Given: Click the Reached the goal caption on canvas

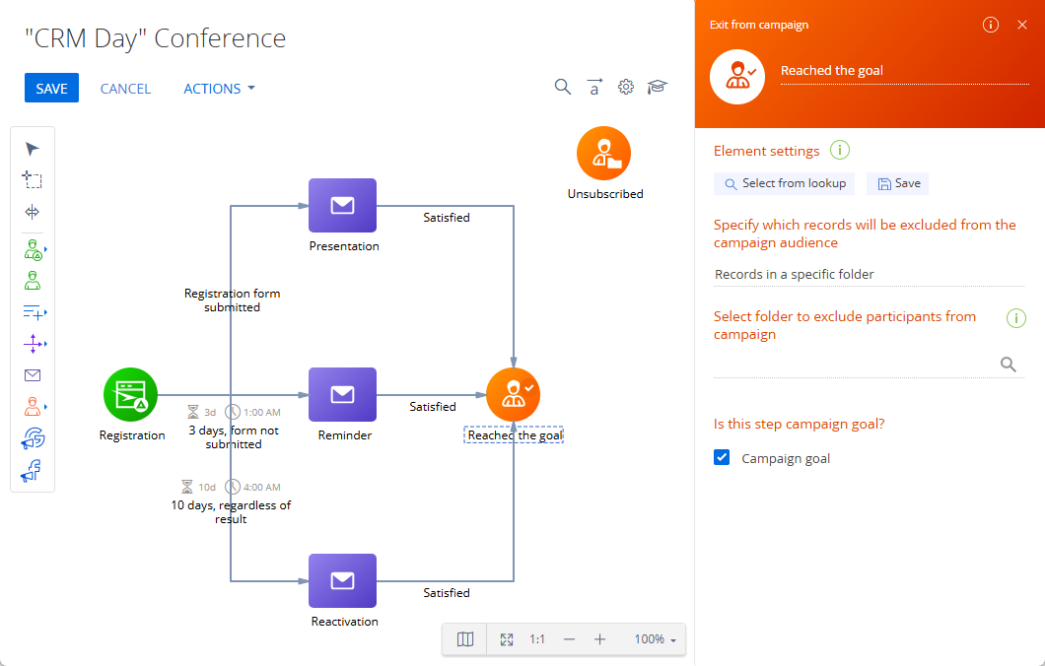Looking at the screenshot, I should (514, 434).
